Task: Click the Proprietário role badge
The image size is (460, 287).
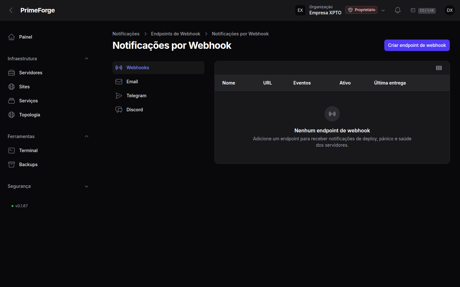Action: [361, 10]
